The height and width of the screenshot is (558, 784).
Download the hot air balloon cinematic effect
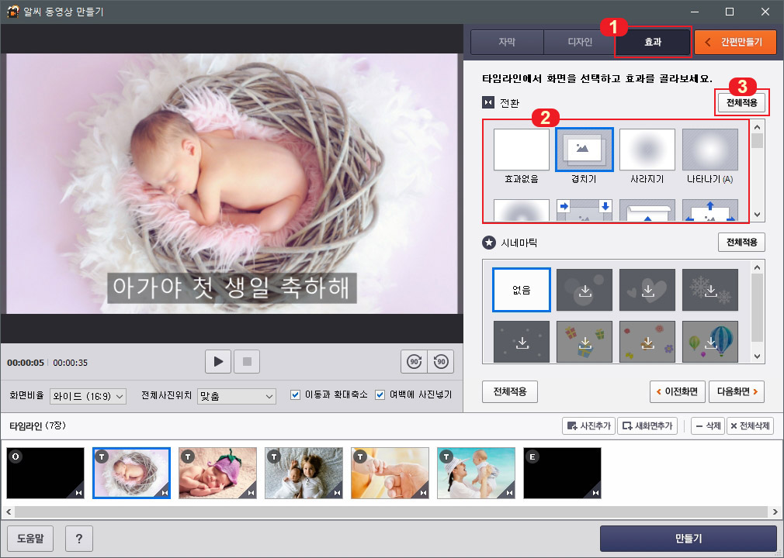click(709, 341)
